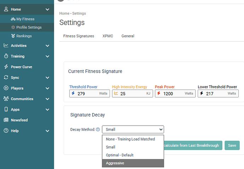Screen dimensions: 244x169
Task: Expand the Help sidebar section chevron
Action: (47, 131)
